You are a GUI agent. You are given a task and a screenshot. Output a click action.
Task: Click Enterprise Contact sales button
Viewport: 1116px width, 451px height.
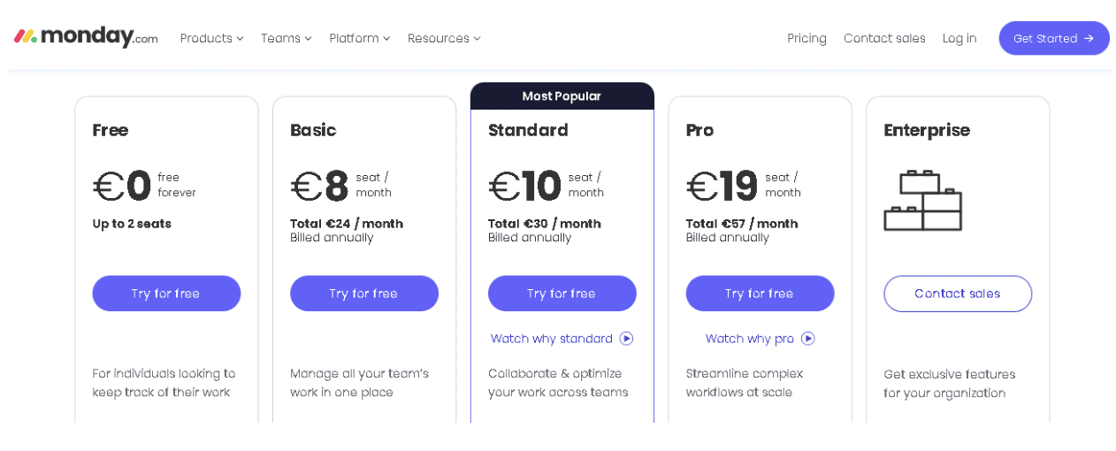(958, 294)
